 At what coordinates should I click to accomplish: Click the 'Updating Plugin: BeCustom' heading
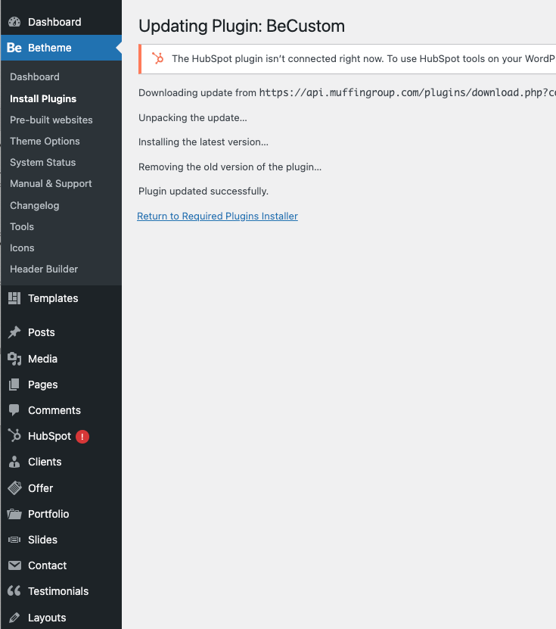click(x=242, y=26)
